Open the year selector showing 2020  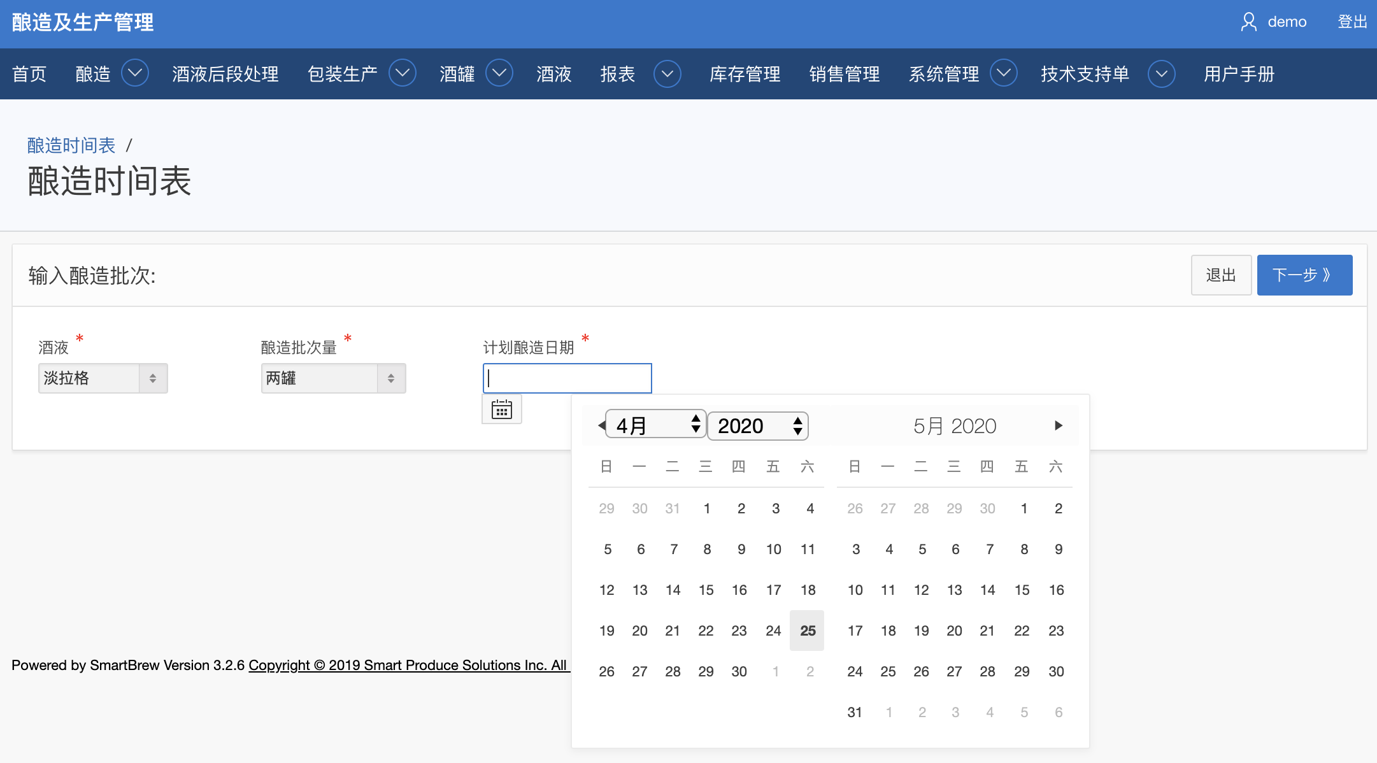tap(758, 425)
